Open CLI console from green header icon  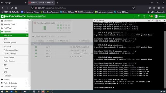134,16
